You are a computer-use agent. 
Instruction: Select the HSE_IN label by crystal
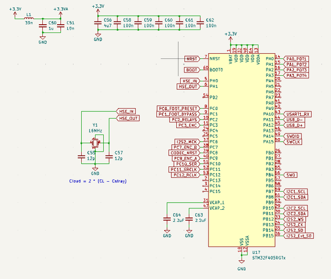click(x=126, y=111)
